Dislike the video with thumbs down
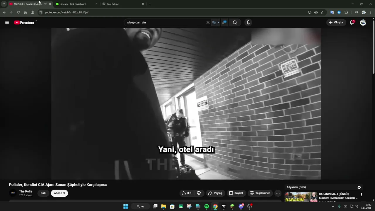Image resolution: width=375 pixels, height=211 pixels. point(199,193)
